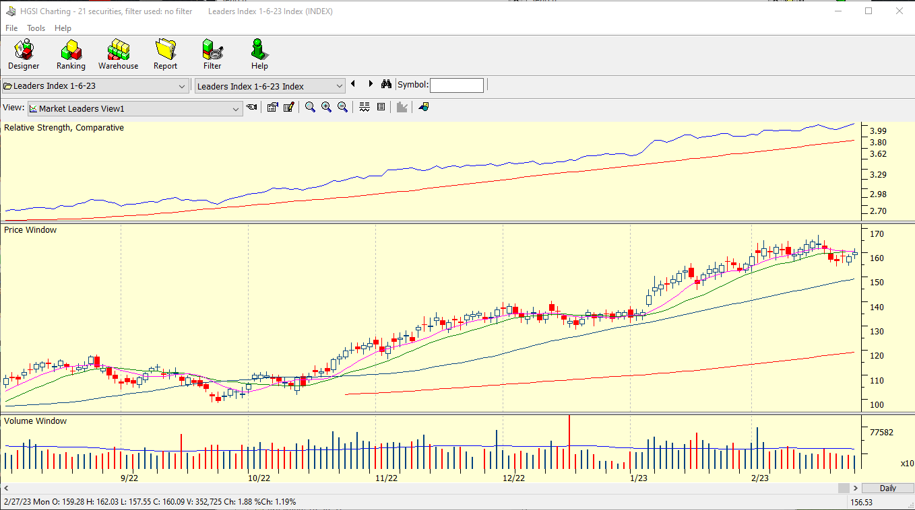Click the '2/23' date label
The width and height of the screenshot is (915, 510).
pyautogui.click(x=759, y=478)
